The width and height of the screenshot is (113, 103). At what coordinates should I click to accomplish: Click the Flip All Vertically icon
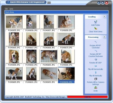(x=96, y=72)
